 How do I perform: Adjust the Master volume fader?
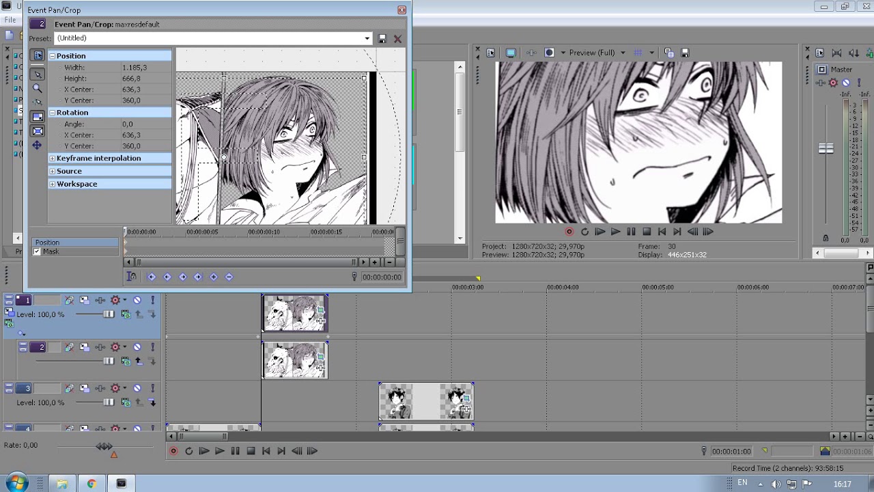826,148
